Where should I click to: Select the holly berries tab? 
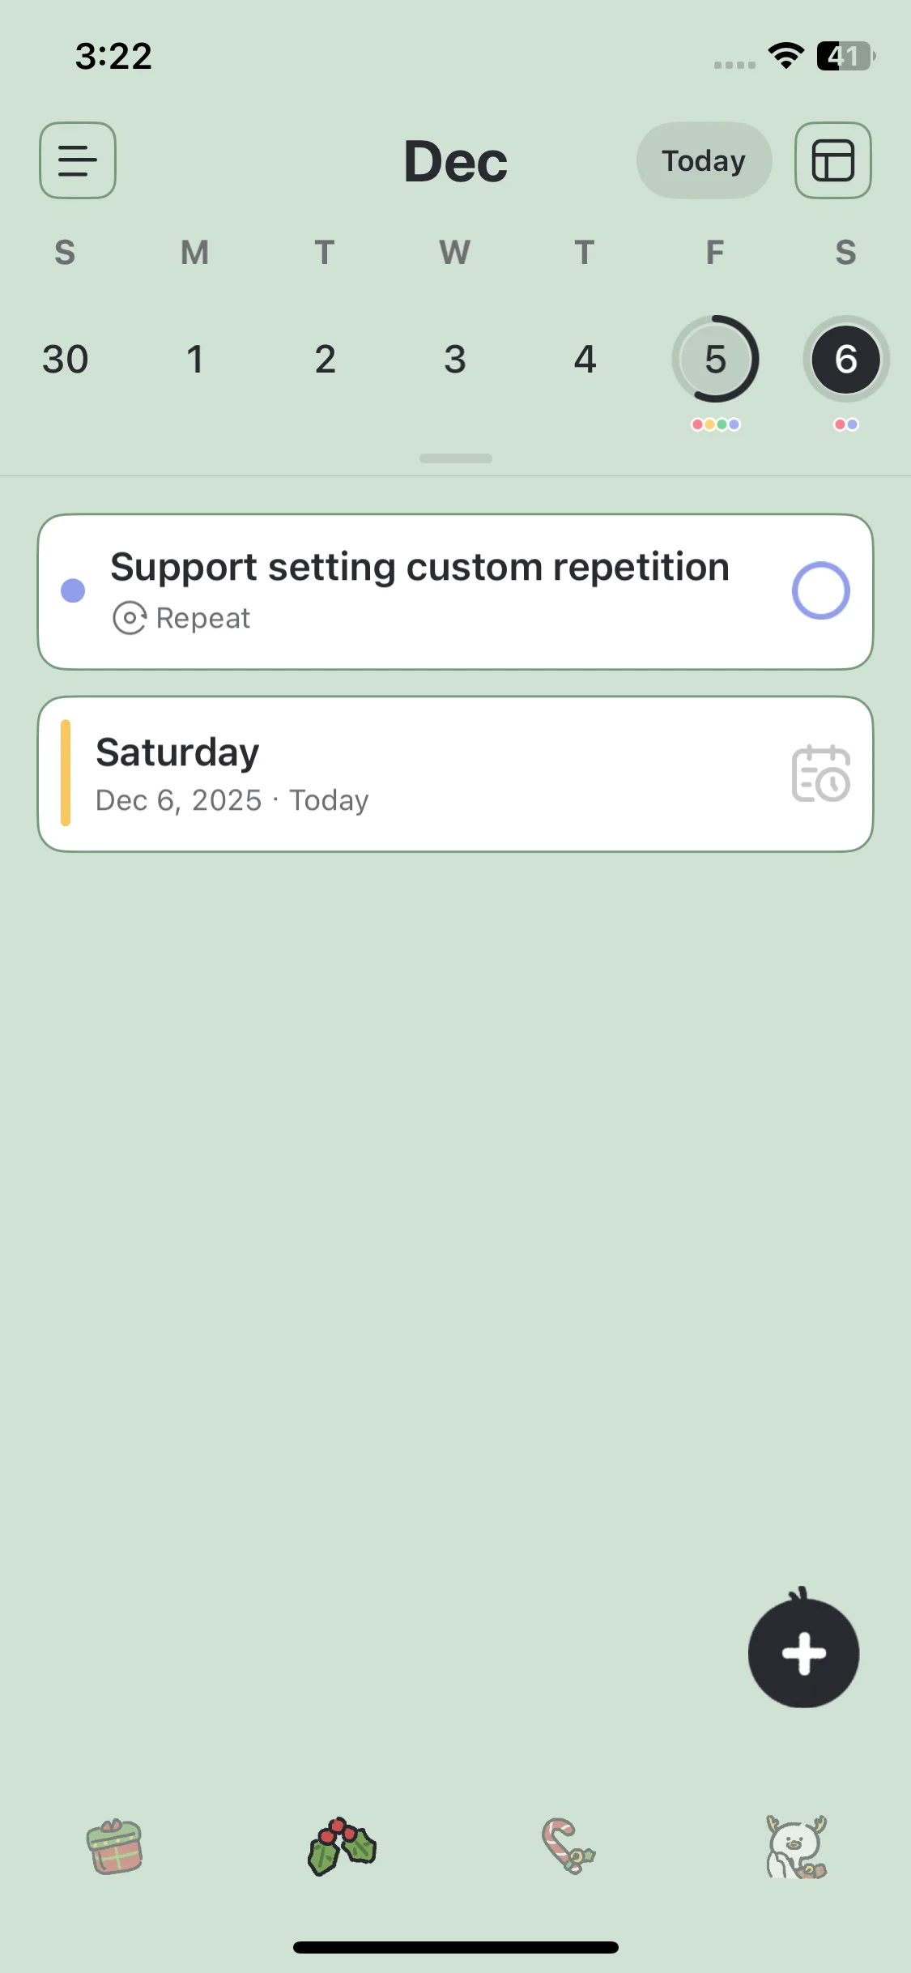342,1847
